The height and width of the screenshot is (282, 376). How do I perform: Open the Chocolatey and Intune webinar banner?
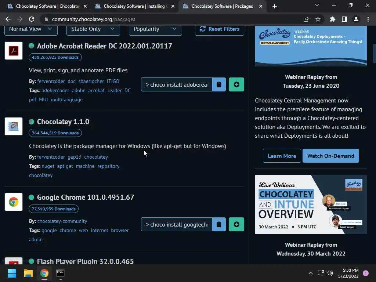pos(311,205)
